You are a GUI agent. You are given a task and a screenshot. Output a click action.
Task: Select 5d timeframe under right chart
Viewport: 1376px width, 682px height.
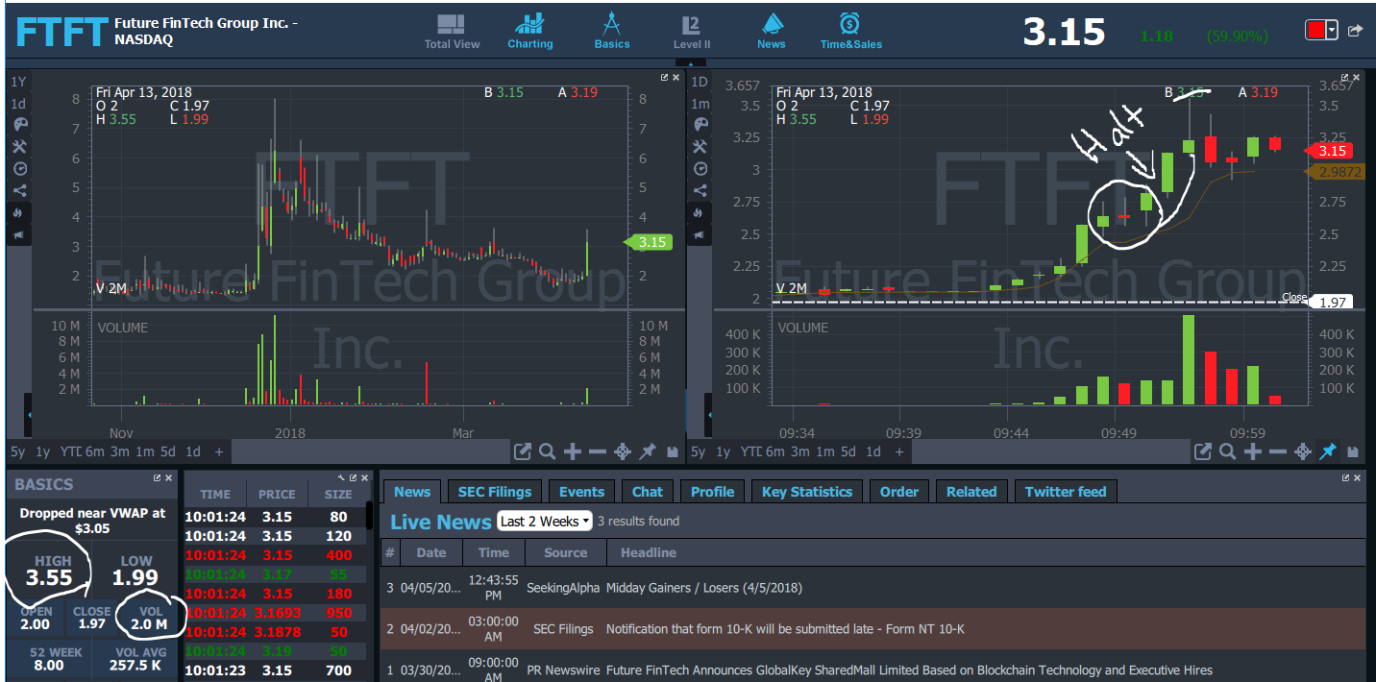point(848,451)
